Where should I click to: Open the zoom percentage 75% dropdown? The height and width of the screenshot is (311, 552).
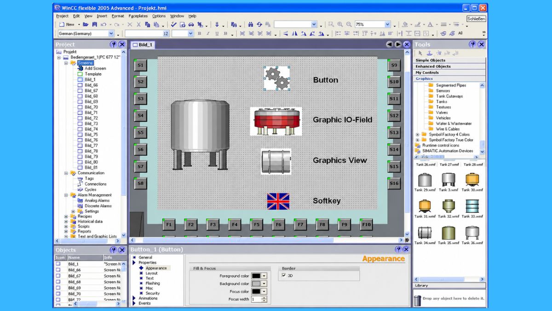pyautogui.click(x=387, y=24)
